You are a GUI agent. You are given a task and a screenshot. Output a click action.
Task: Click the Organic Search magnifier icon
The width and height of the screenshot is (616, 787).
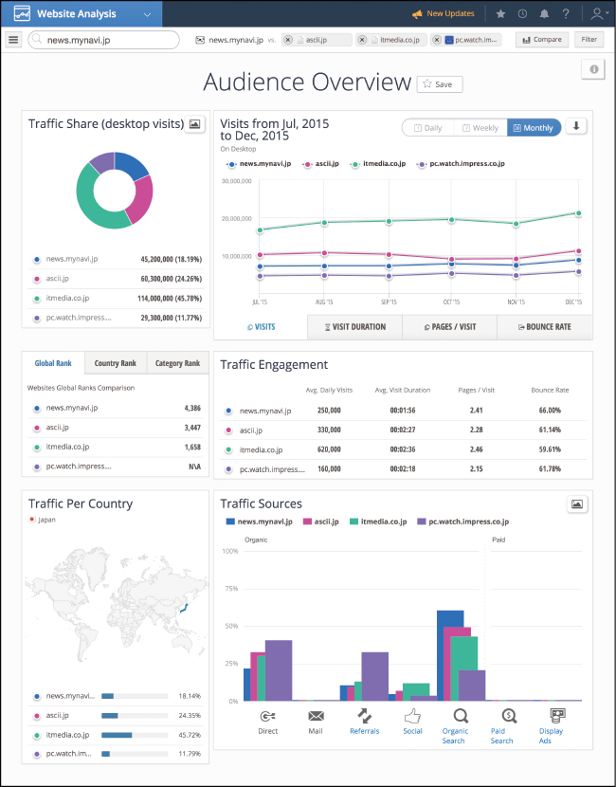(x=461, y=716)
